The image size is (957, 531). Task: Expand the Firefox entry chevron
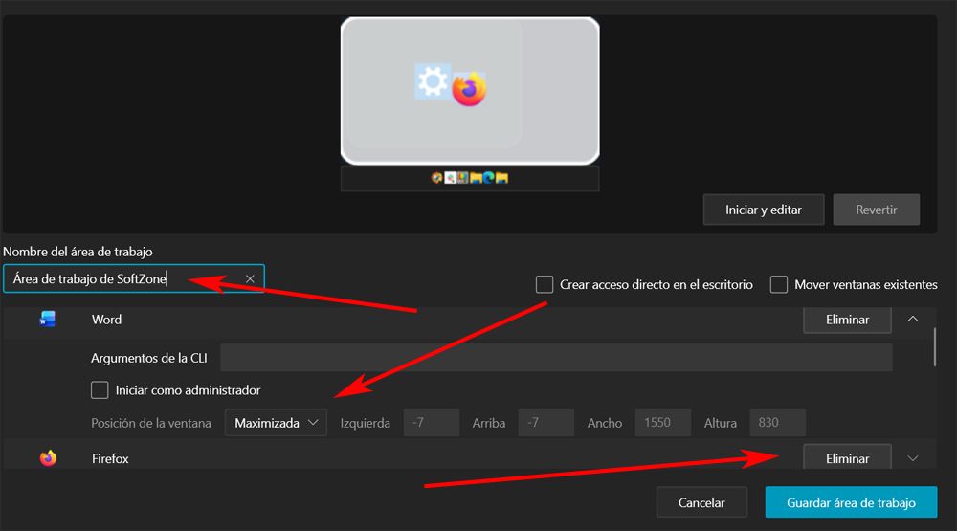913,458
